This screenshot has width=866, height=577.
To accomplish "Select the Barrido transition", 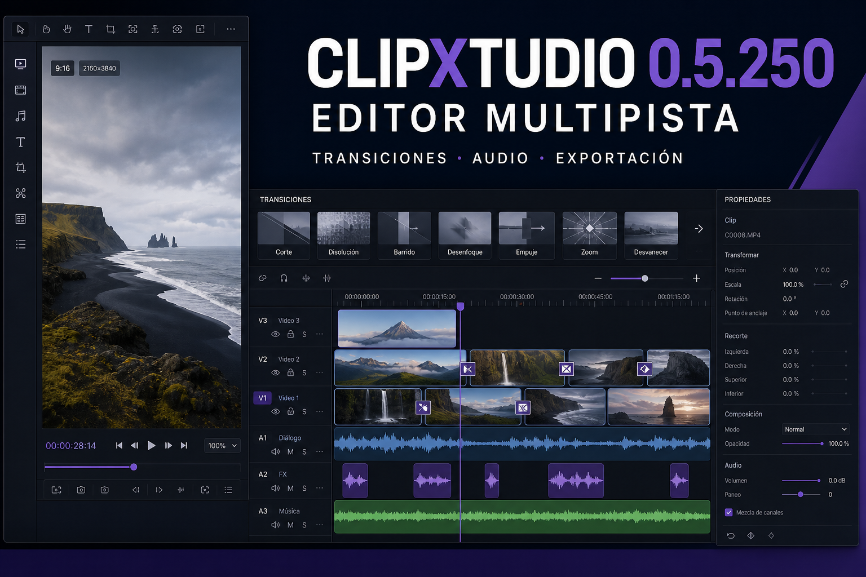I will click(x=404, y=236).
